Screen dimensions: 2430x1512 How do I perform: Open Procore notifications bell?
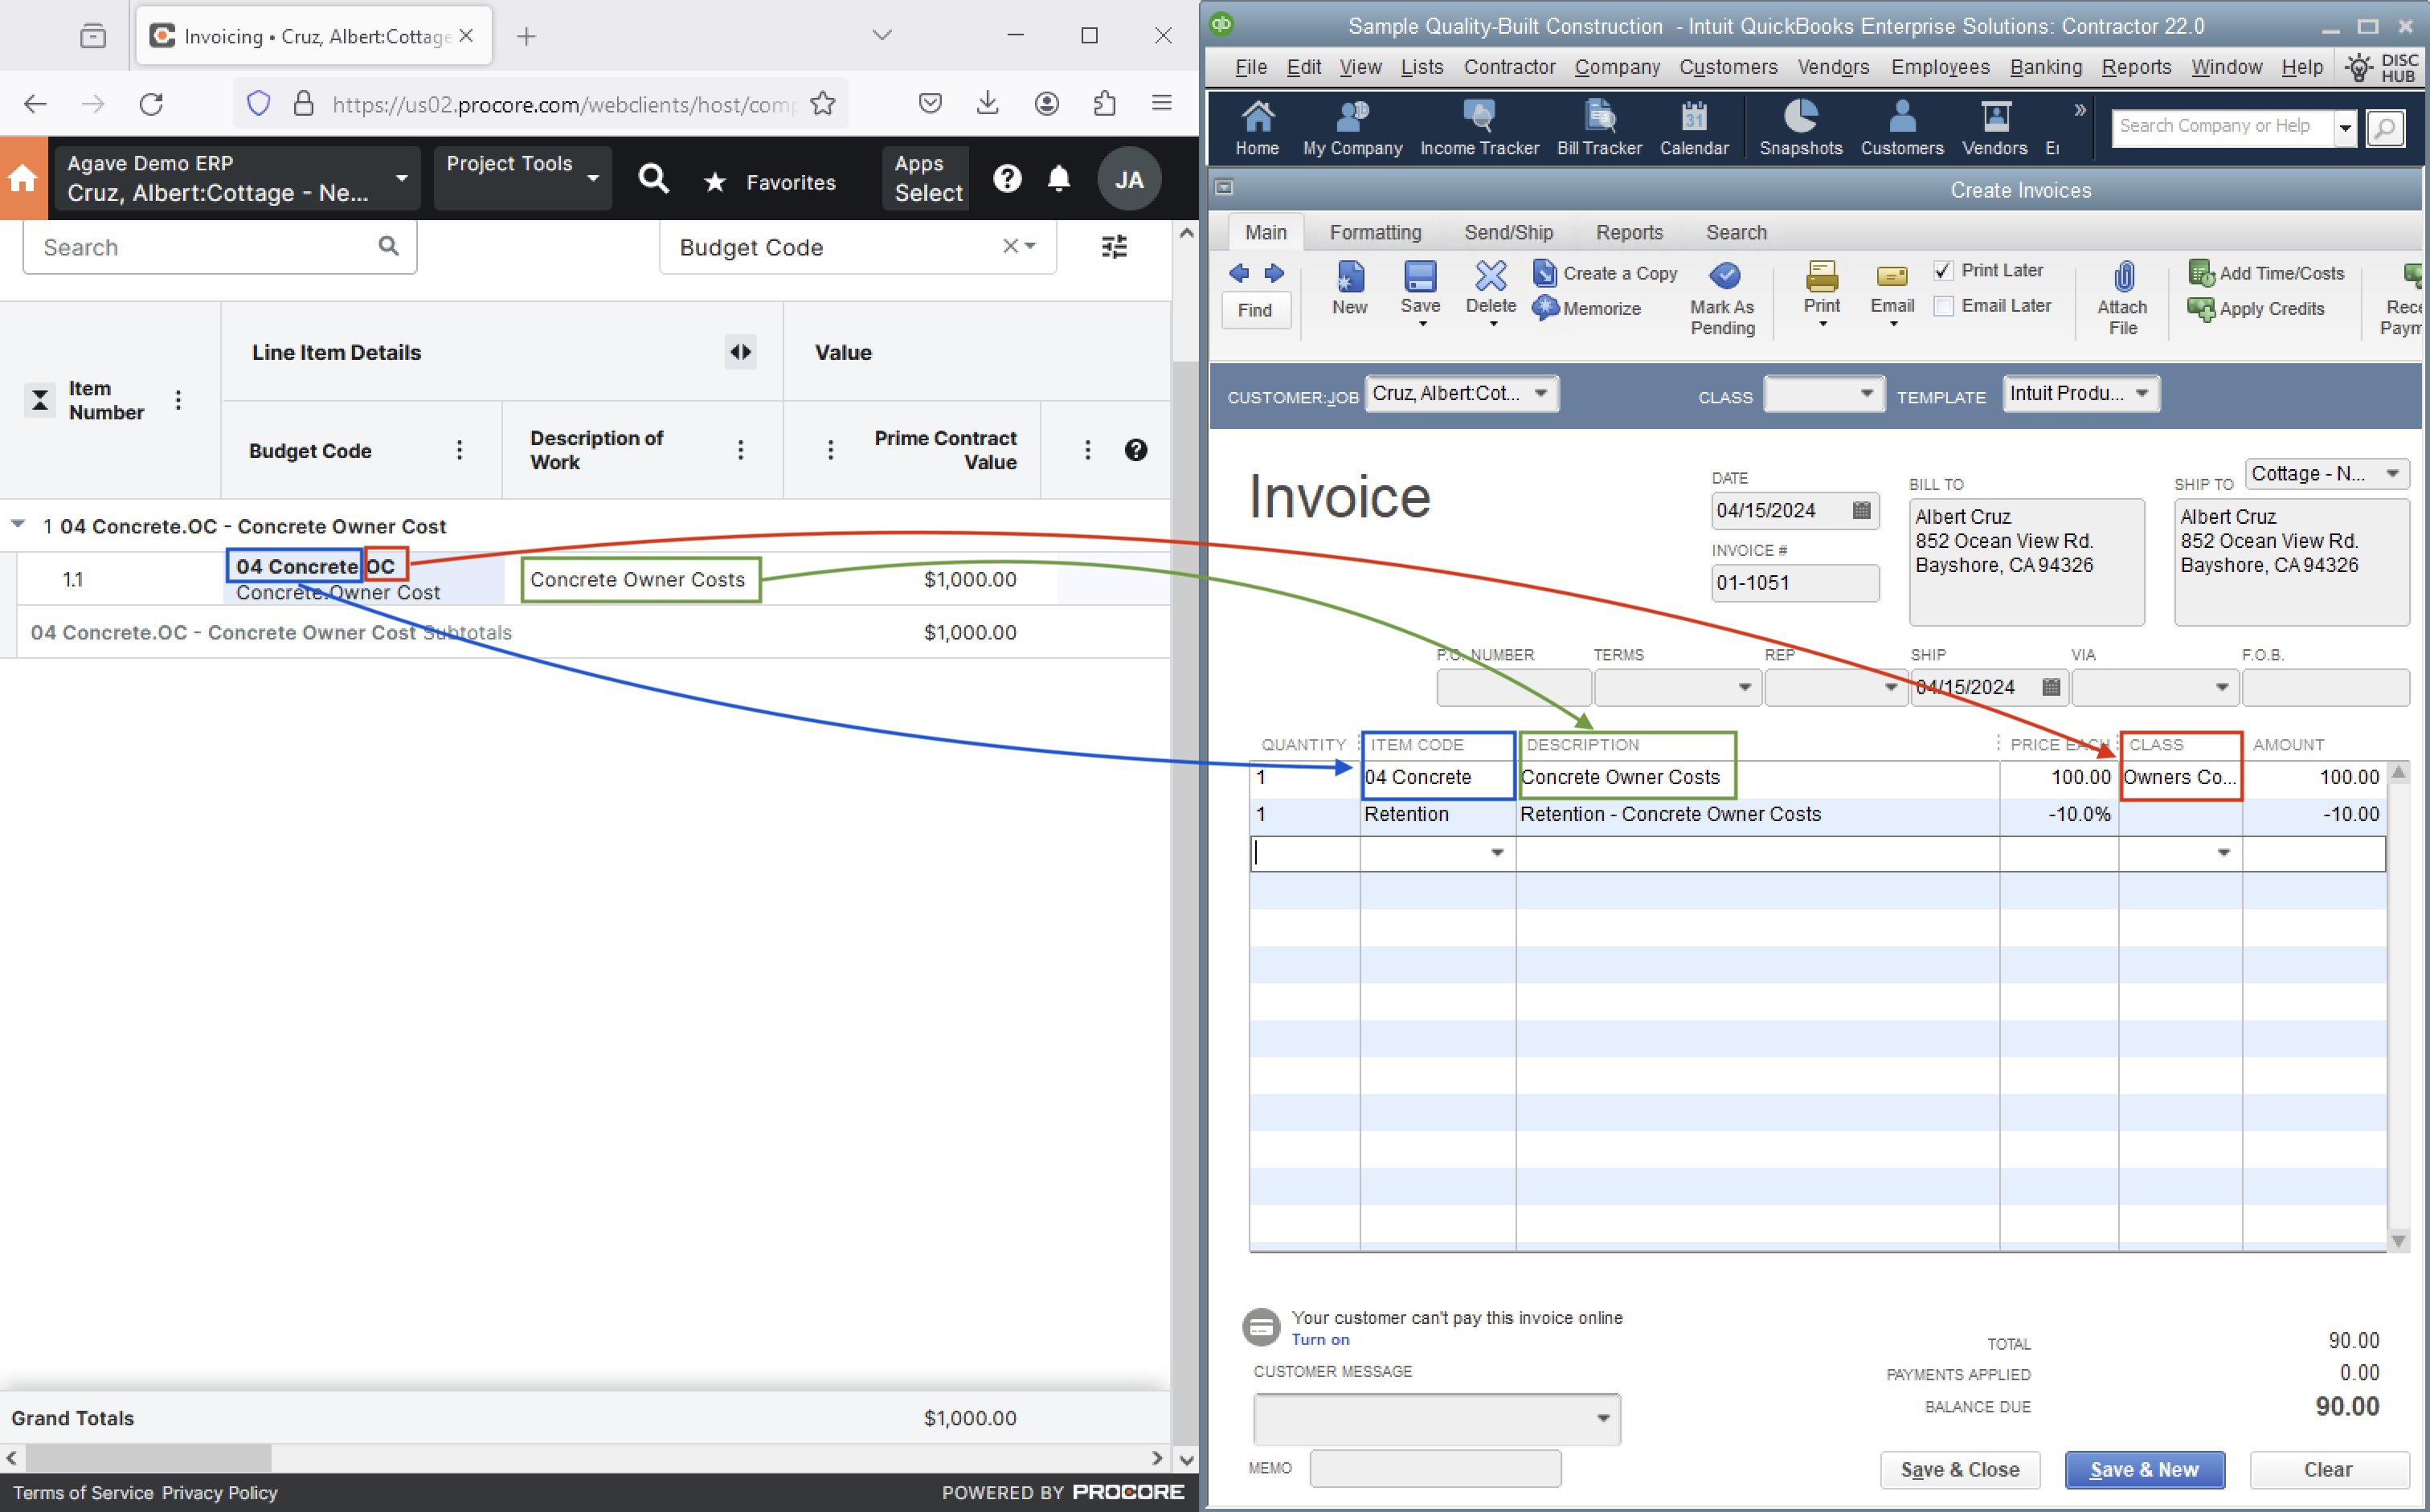tap(1059, 179)
